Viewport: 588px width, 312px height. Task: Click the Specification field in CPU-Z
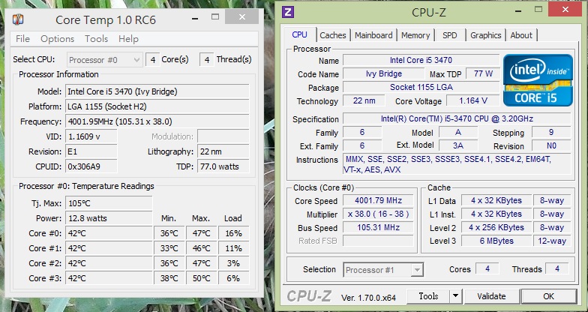coord(457,118)
